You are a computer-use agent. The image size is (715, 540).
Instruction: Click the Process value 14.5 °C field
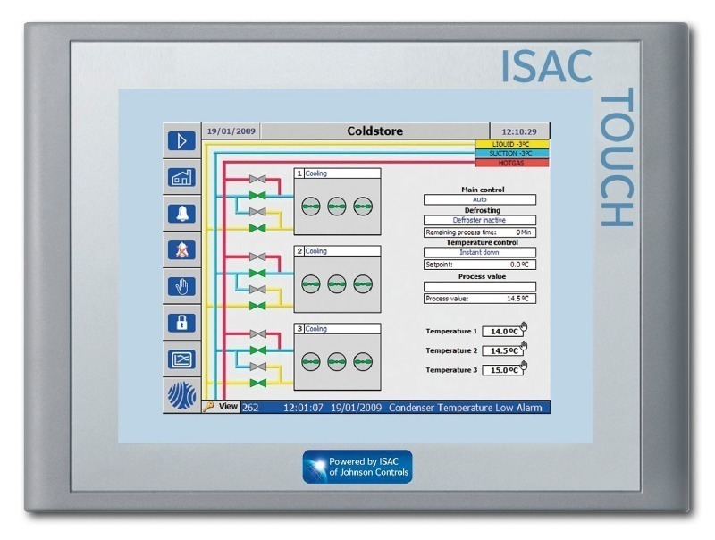480,299
